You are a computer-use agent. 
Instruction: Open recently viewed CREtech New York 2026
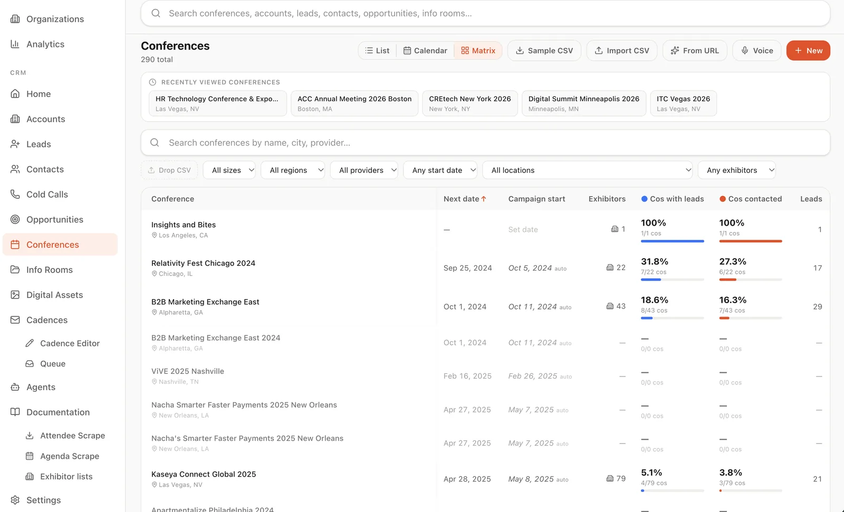click(470, 103)
